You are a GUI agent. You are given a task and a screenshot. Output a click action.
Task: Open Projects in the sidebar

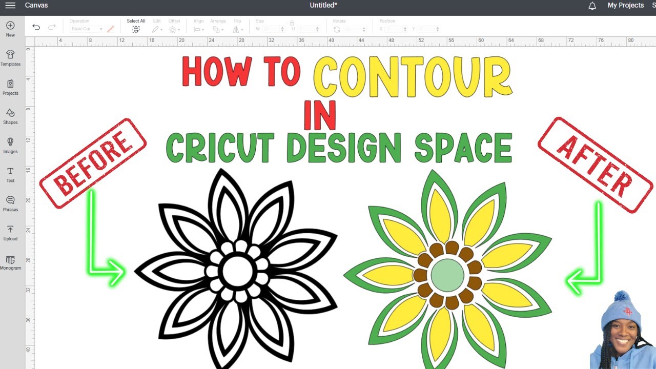(x=10, y=87)
